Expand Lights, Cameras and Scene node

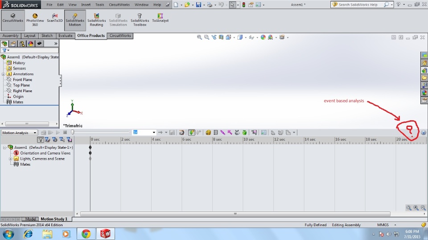[10, 159]
